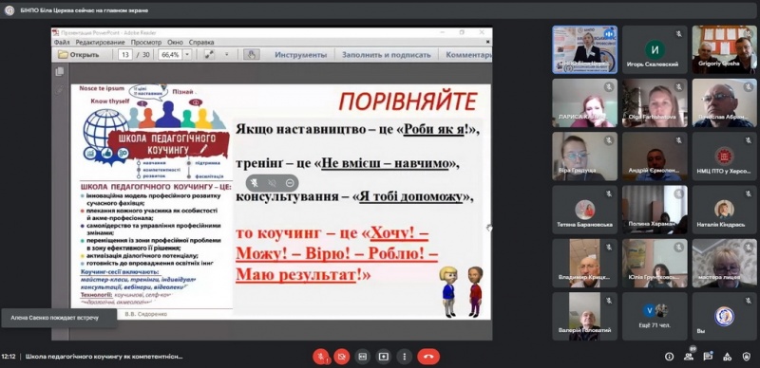760x368 pixels.
Task: Open the three-dot more options menu
Action: tap(405, 357)
